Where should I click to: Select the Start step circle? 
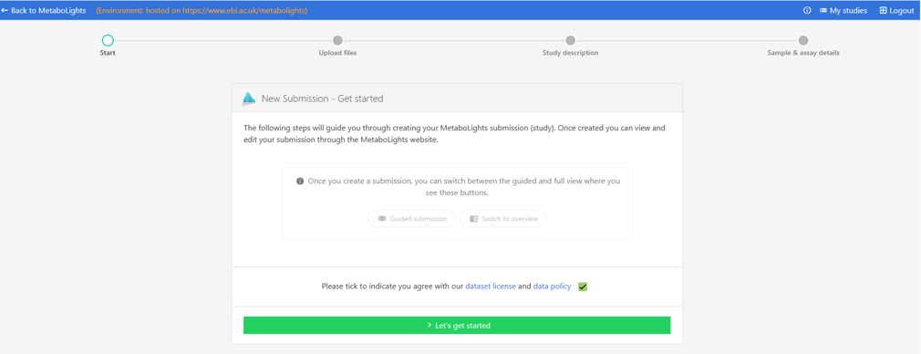pyautogui.click(x=108, y=40)
